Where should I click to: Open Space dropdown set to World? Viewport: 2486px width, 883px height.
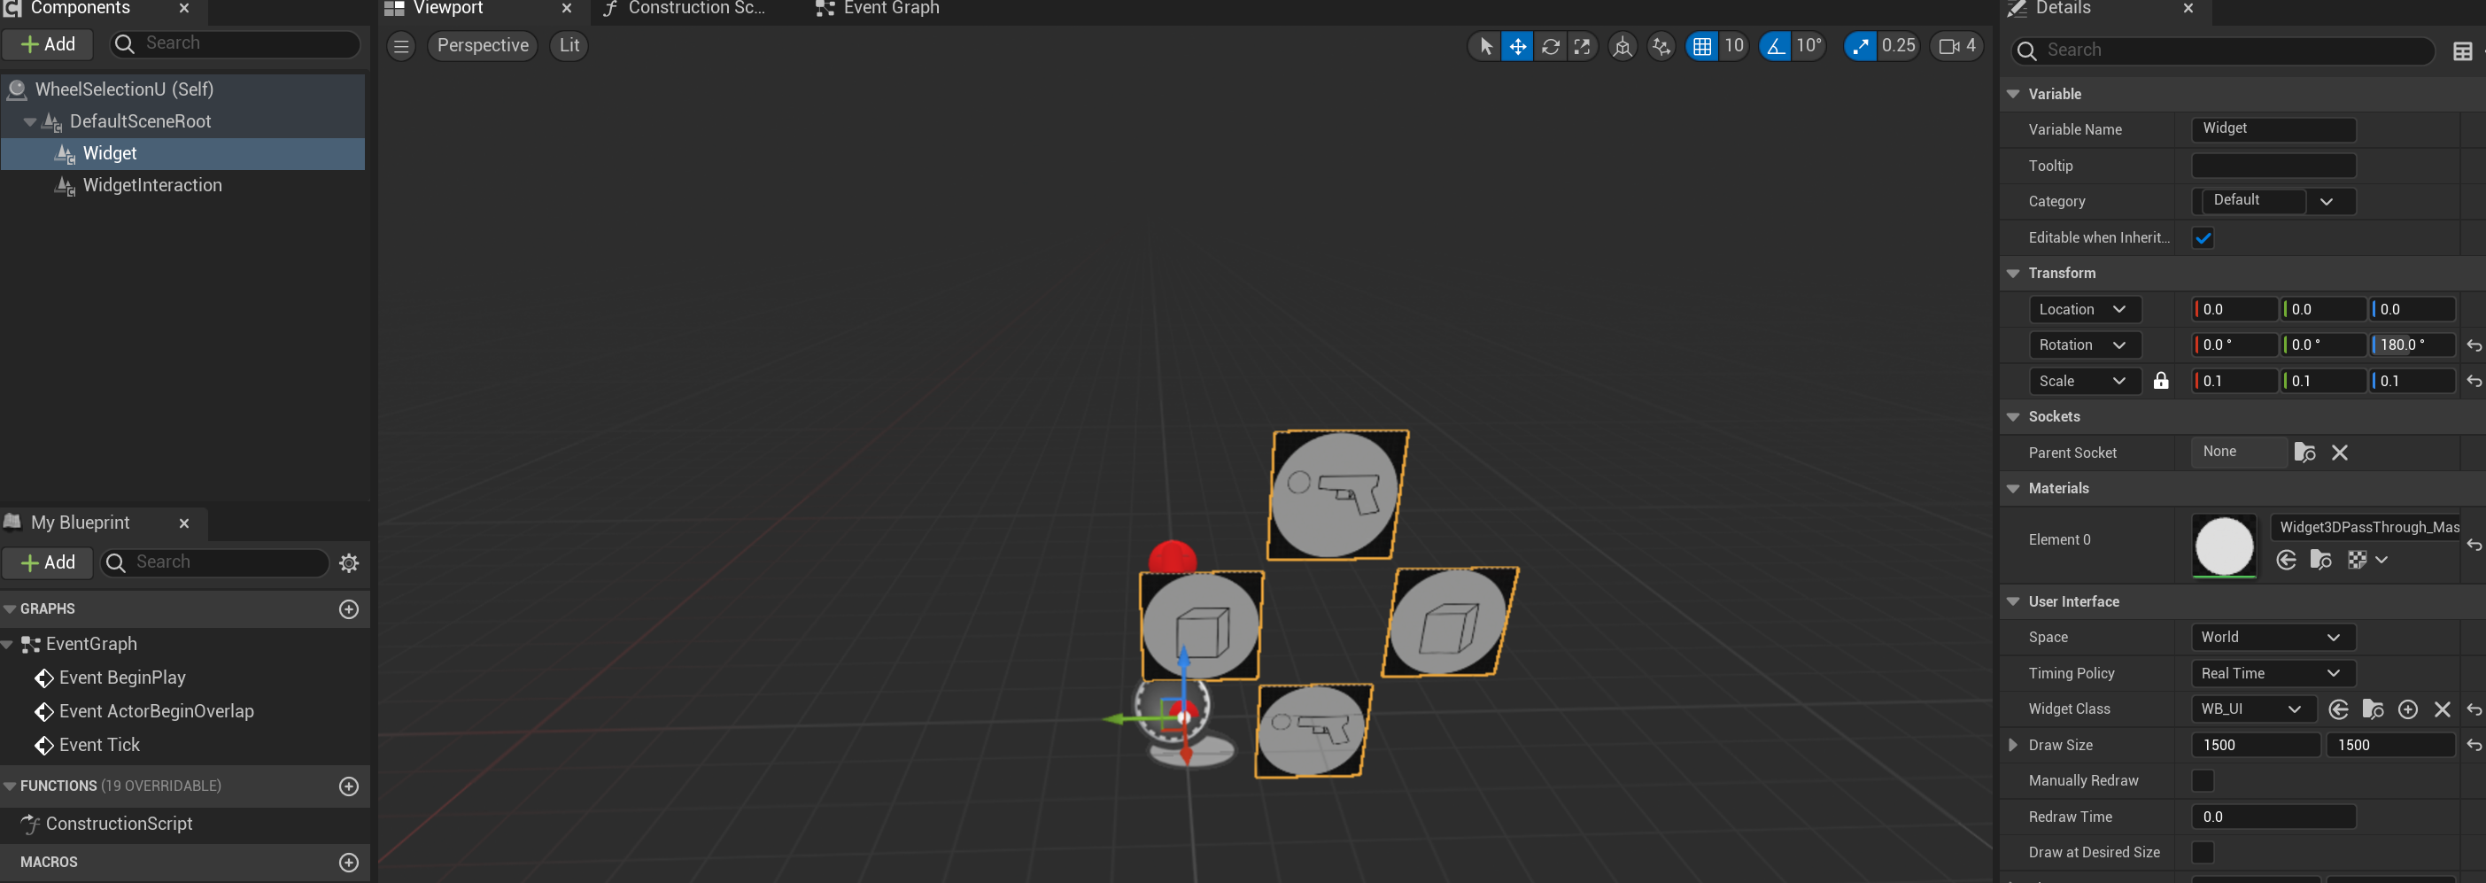tap(2273, 638)
